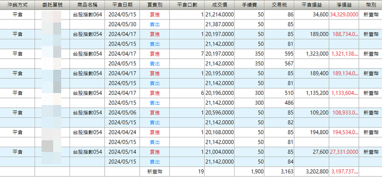382x177 pixels.
Task: Select the 84 transaction tax cell
Action: 279,162
